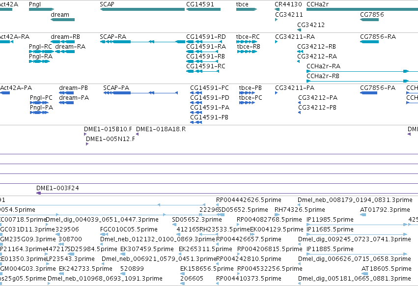Select protein label tbce-PB
418x286 pixels.
point(251,88)
